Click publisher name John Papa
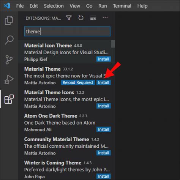 click(35, 177)
